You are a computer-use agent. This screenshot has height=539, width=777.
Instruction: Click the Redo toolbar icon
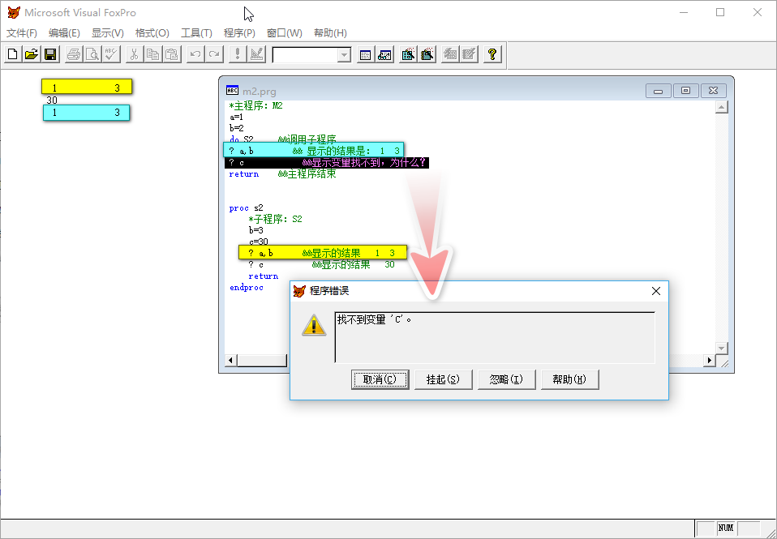click(x=214, y=54)
